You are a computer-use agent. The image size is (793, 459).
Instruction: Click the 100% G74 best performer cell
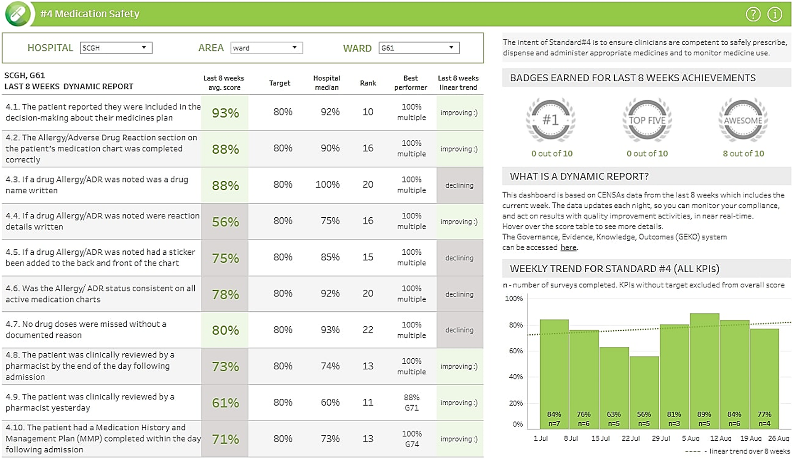pos(412,439)
